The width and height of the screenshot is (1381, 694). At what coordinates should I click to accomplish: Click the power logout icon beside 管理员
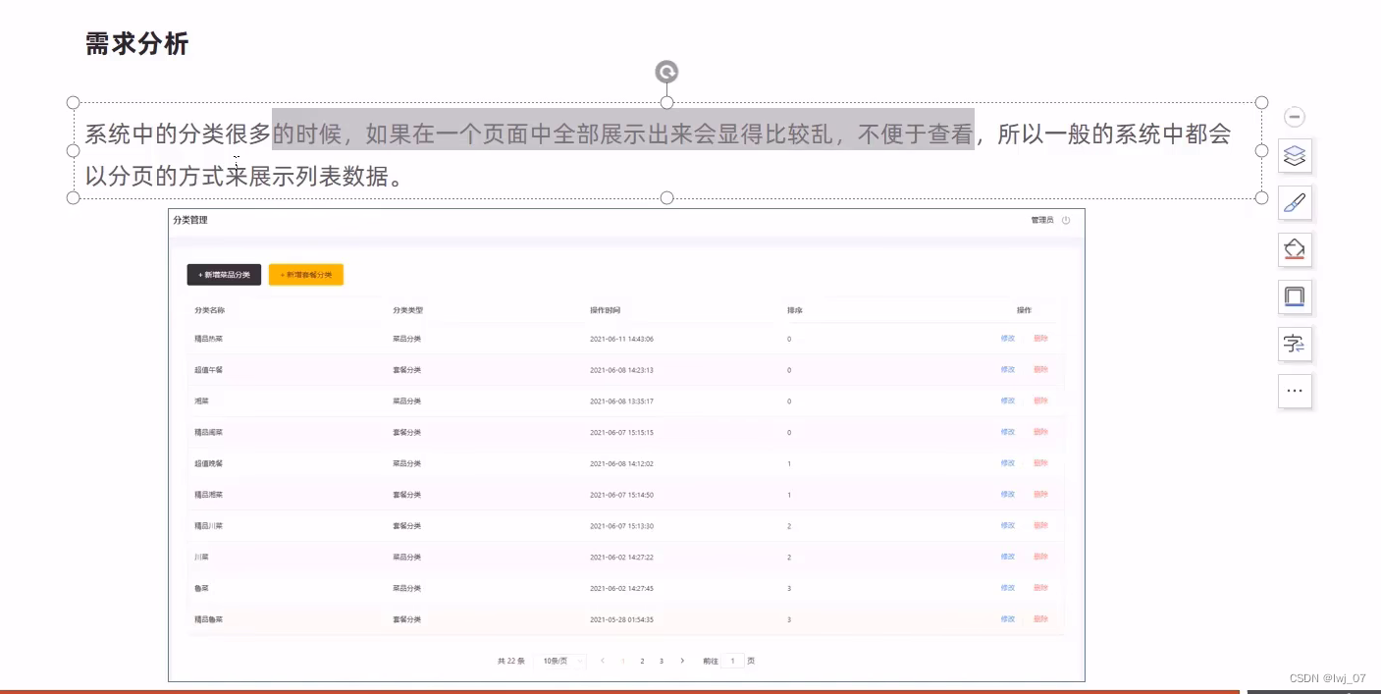[x=1066, y=220]
